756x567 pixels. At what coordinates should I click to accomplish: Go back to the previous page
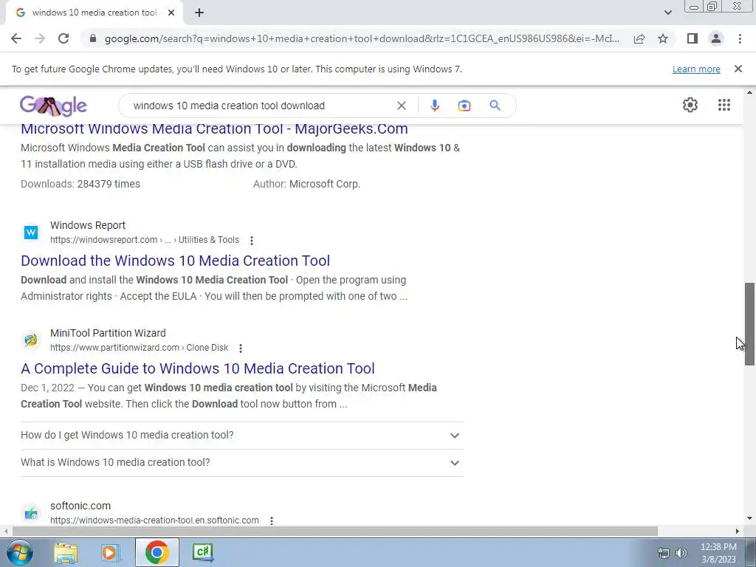click(16, 38)
